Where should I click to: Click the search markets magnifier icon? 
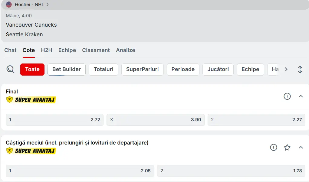tap(10, 69)
